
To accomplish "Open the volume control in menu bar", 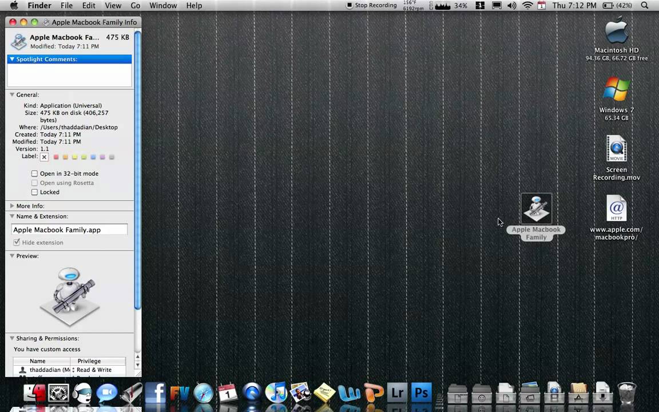I will 511,6.
